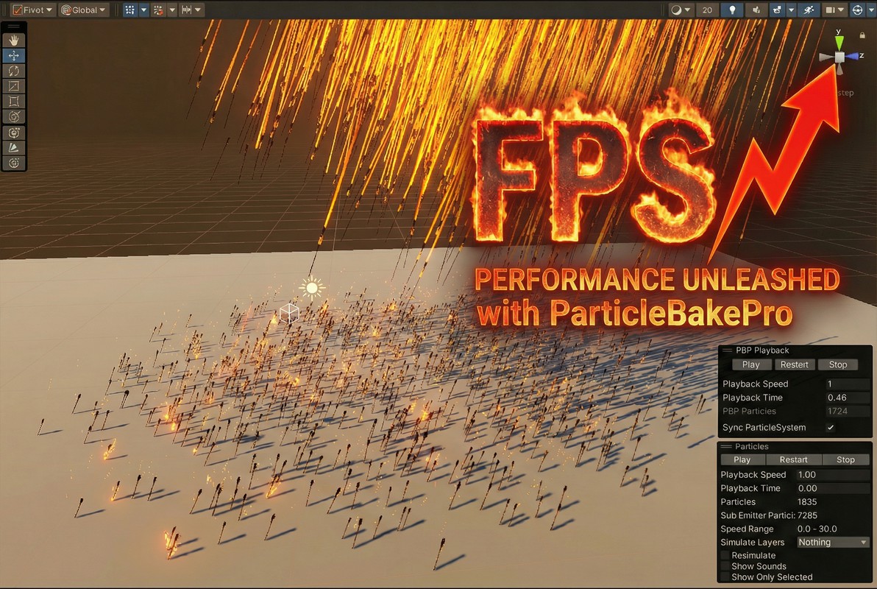The height and width of the screenshot is (589, 877).
Task: Toggle the scene lighting bulb icon
Action: click(x=732, y=10)
